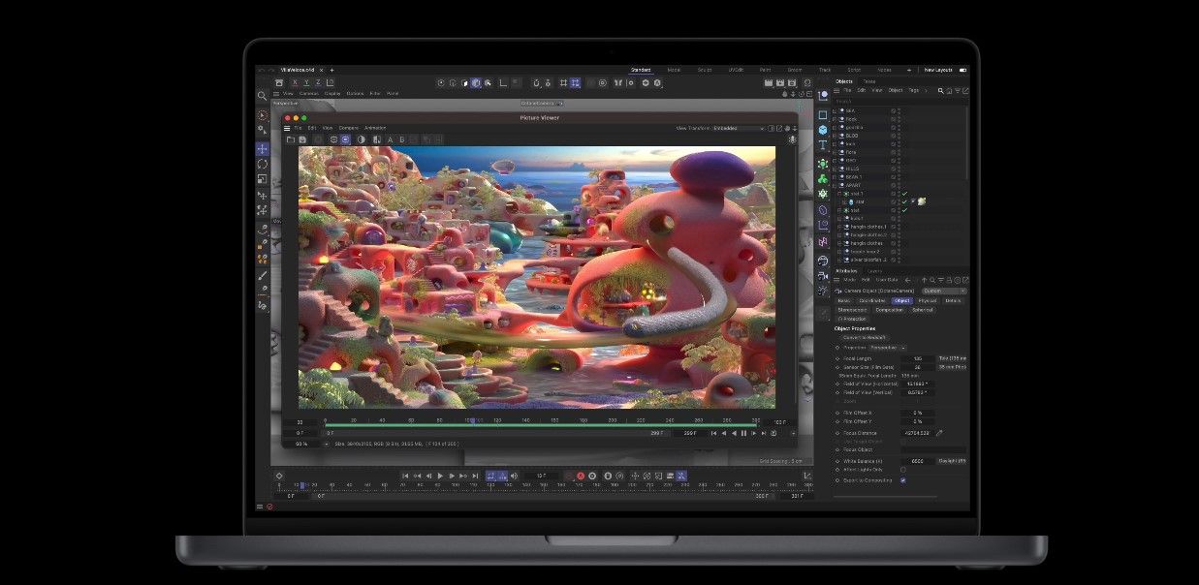
Task: Toggle layer checkbox for HILLS object
Action: [x=893, y=169]
